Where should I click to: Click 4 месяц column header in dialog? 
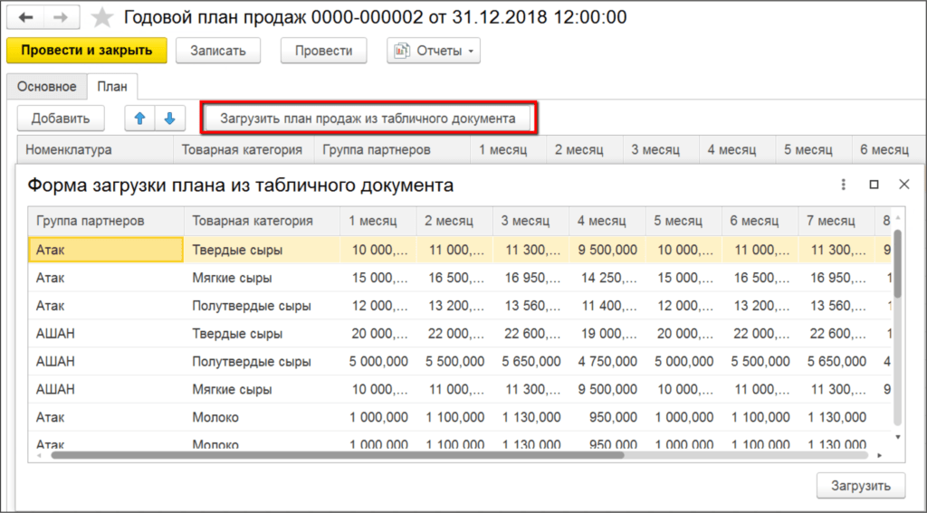tap(607, 221)
